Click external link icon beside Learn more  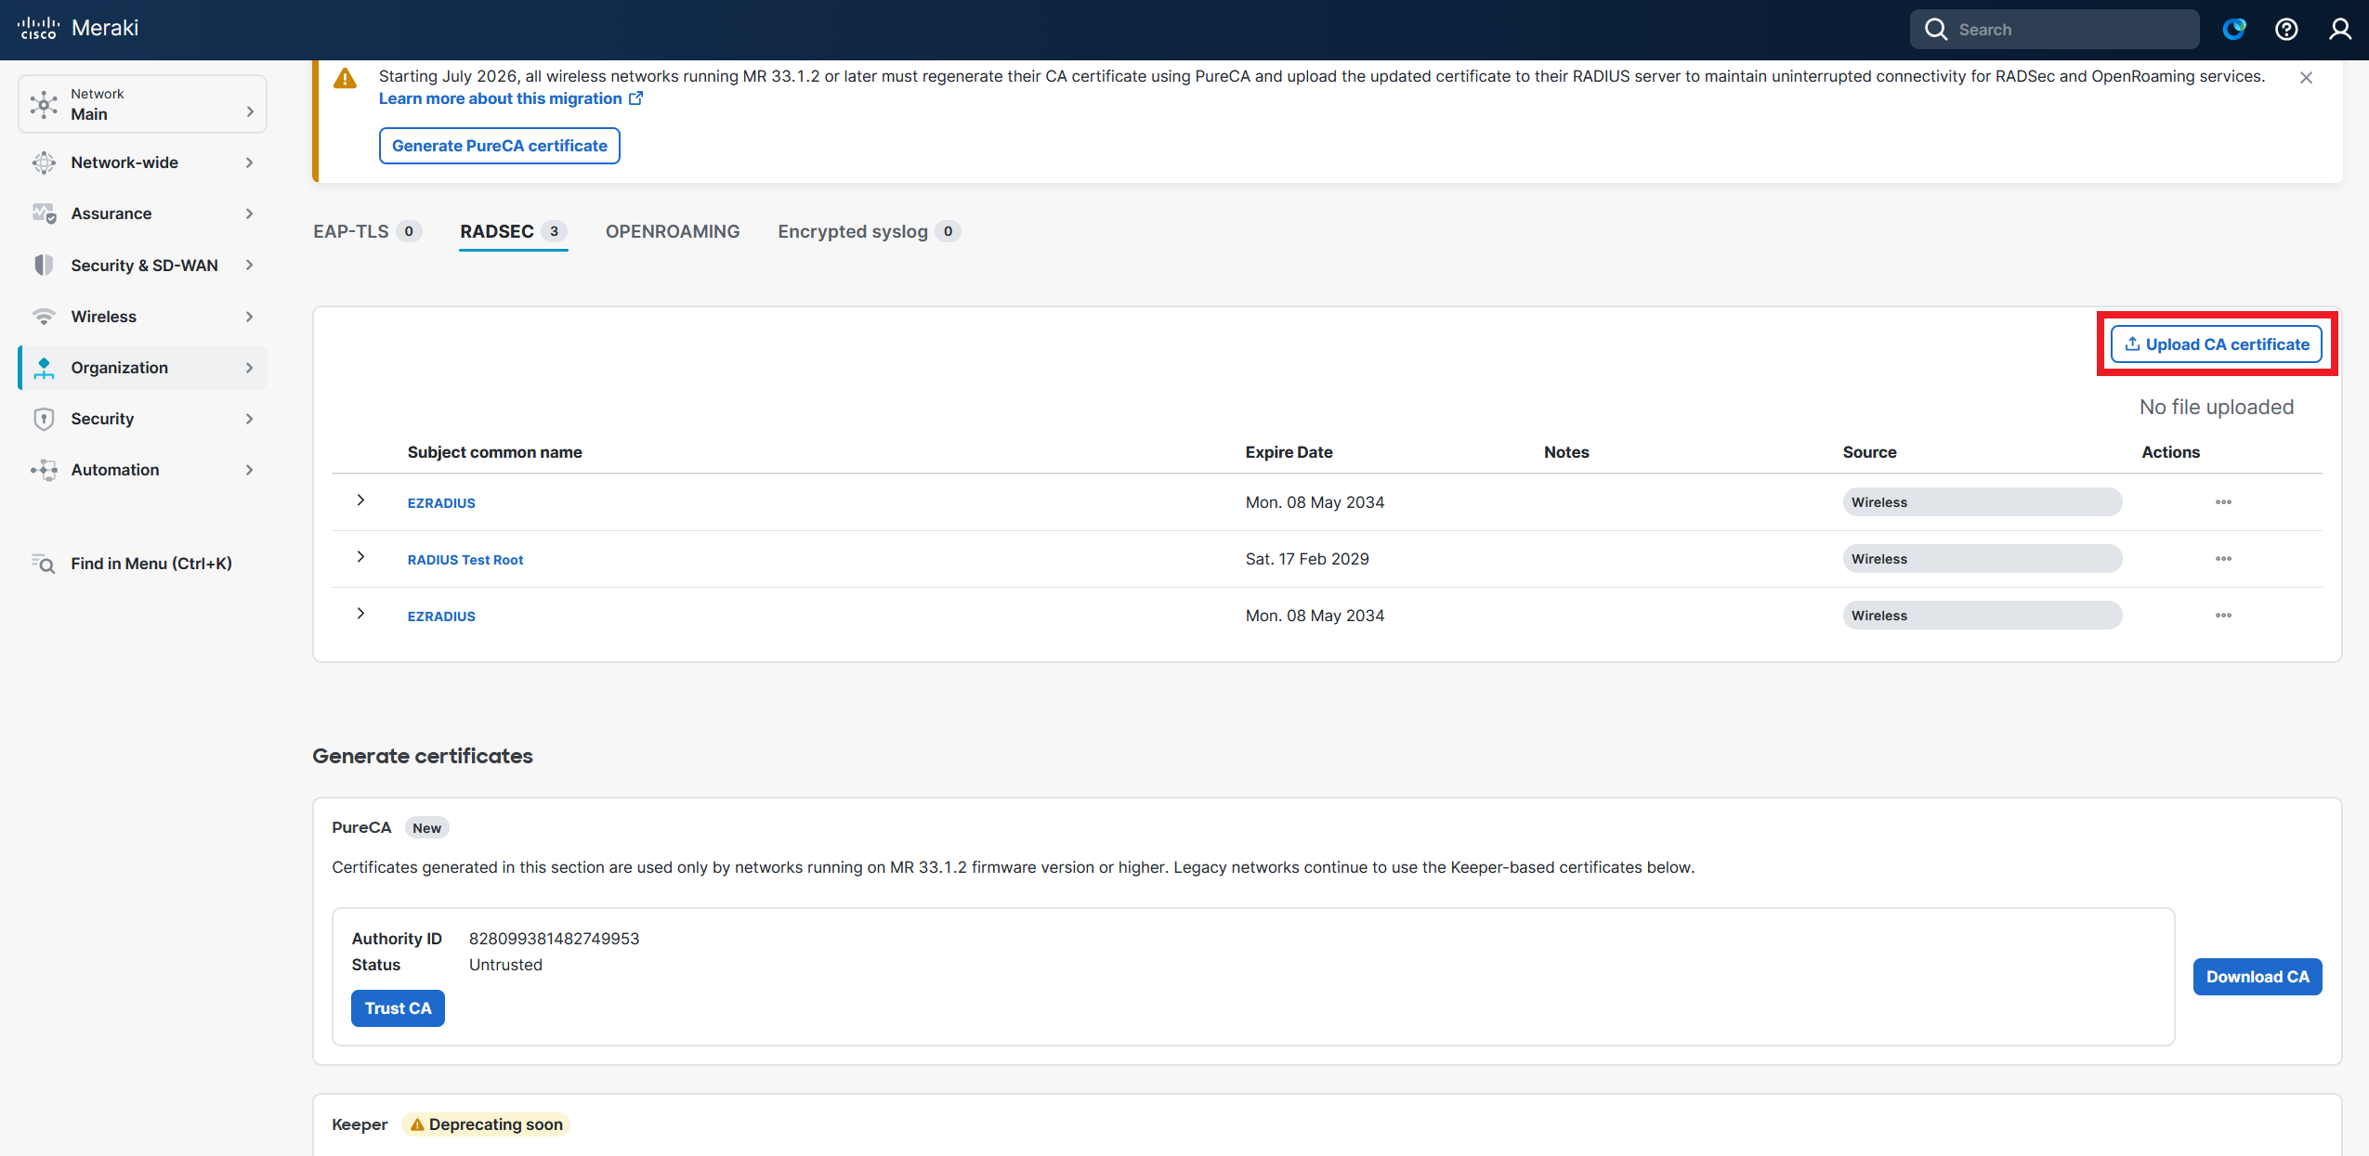[635, 98]
